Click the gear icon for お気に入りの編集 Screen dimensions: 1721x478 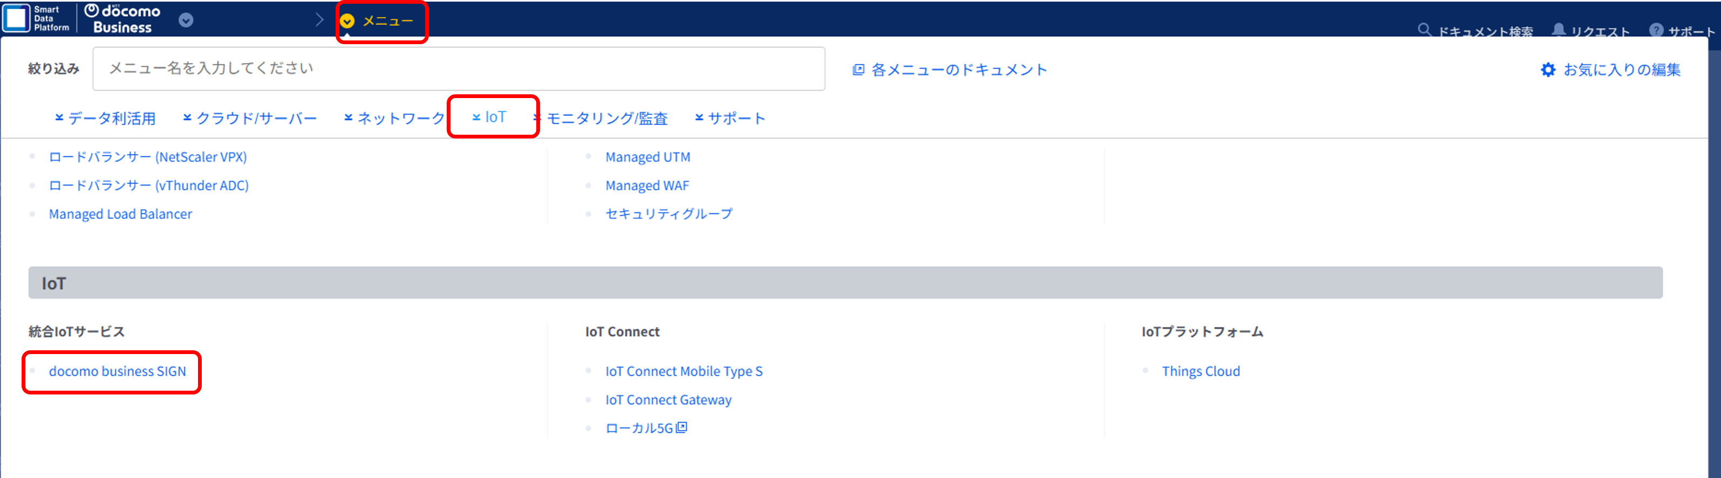[1547, 70]
